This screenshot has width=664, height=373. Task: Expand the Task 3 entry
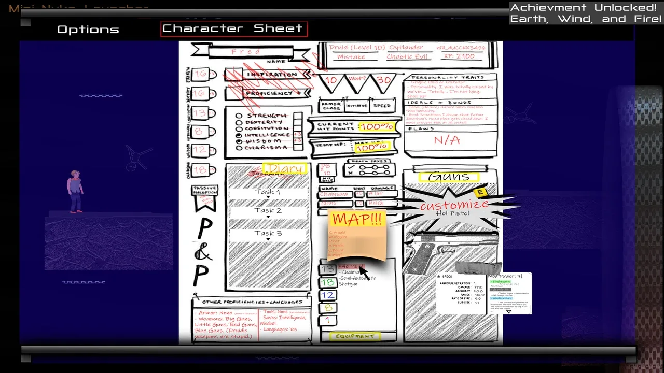coord(268,234)
